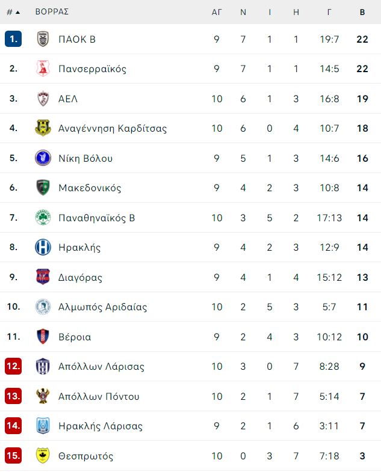Open the Μακεδονικός green shield logo

[43, 188]
